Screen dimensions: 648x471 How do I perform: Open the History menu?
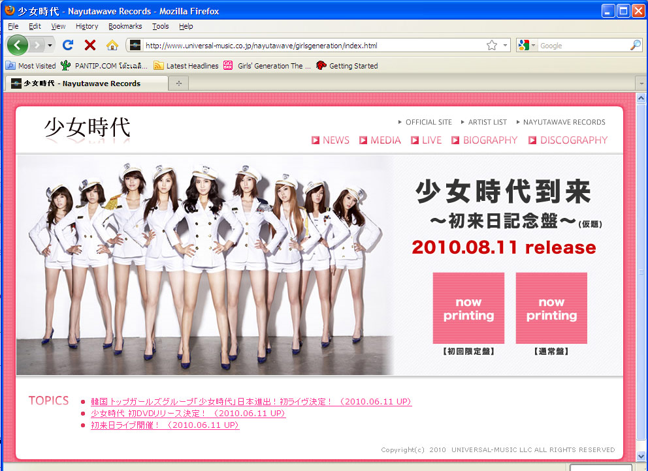point(87,26)
